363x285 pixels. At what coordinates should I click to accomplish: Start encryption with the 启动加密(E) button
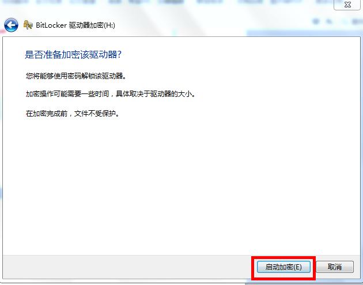pyautogui.click(x=283, y=267)
